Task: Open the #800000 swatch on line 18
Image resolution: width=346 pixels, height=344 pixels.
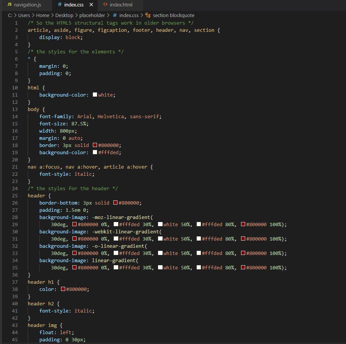Action: [x=95, y=145]
